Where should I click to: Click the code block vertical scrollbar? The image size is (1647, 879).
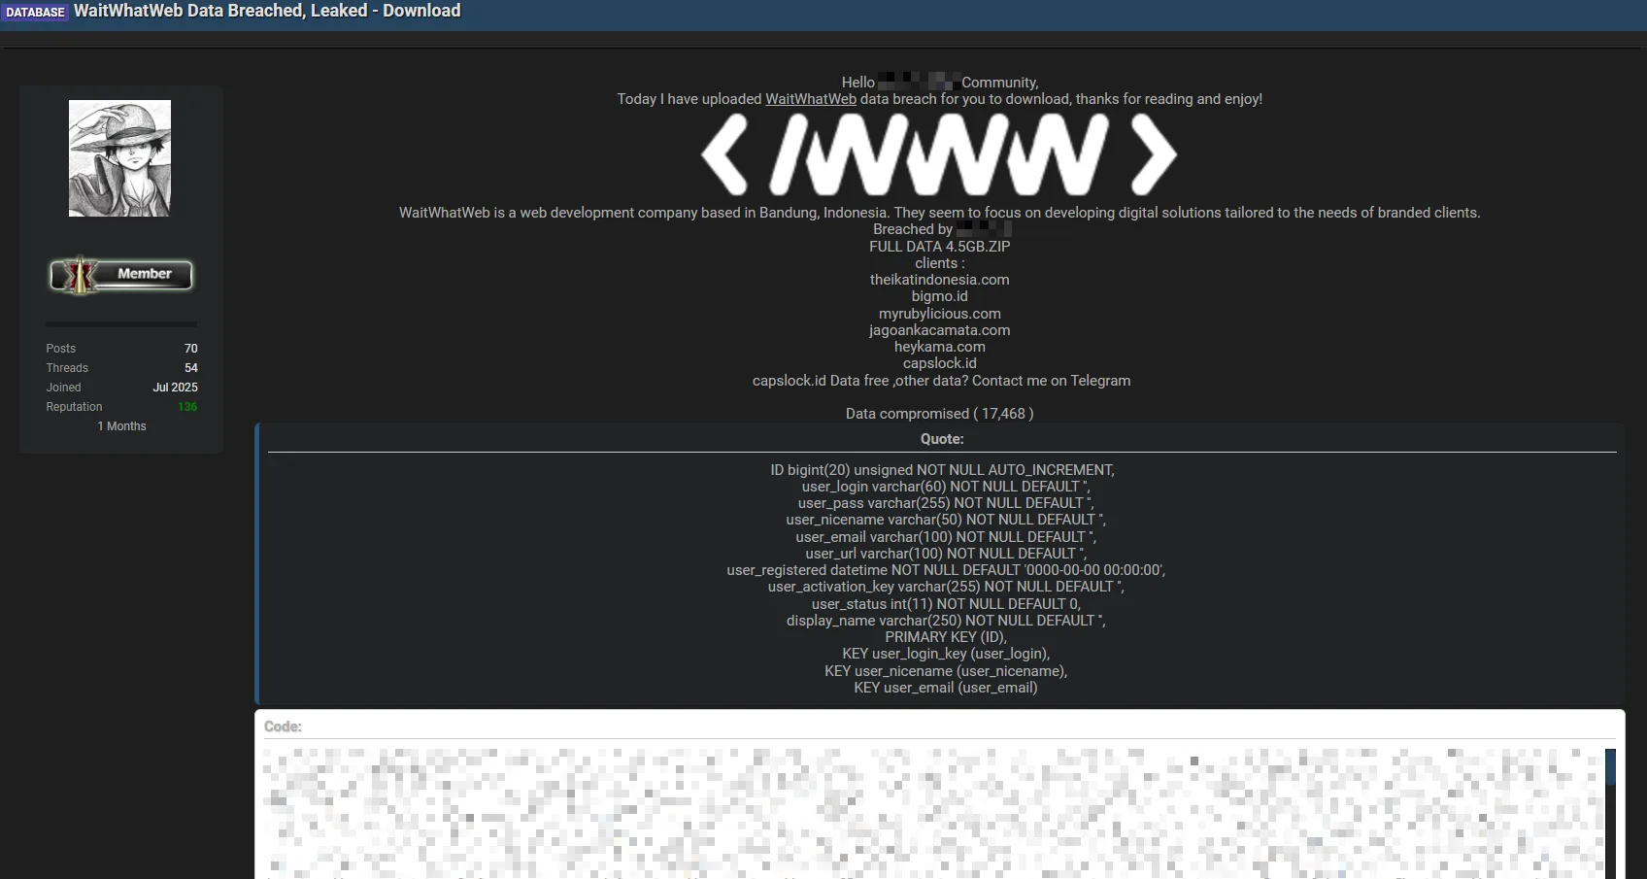click(x=1610, y=811)
